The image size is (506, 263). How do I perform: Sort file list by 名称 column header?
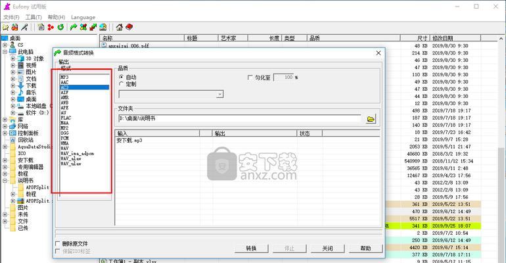pos(142,38)
